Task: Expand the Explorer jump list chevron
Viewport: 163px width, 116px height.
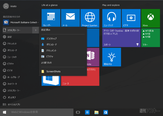Action: [36, 30]
